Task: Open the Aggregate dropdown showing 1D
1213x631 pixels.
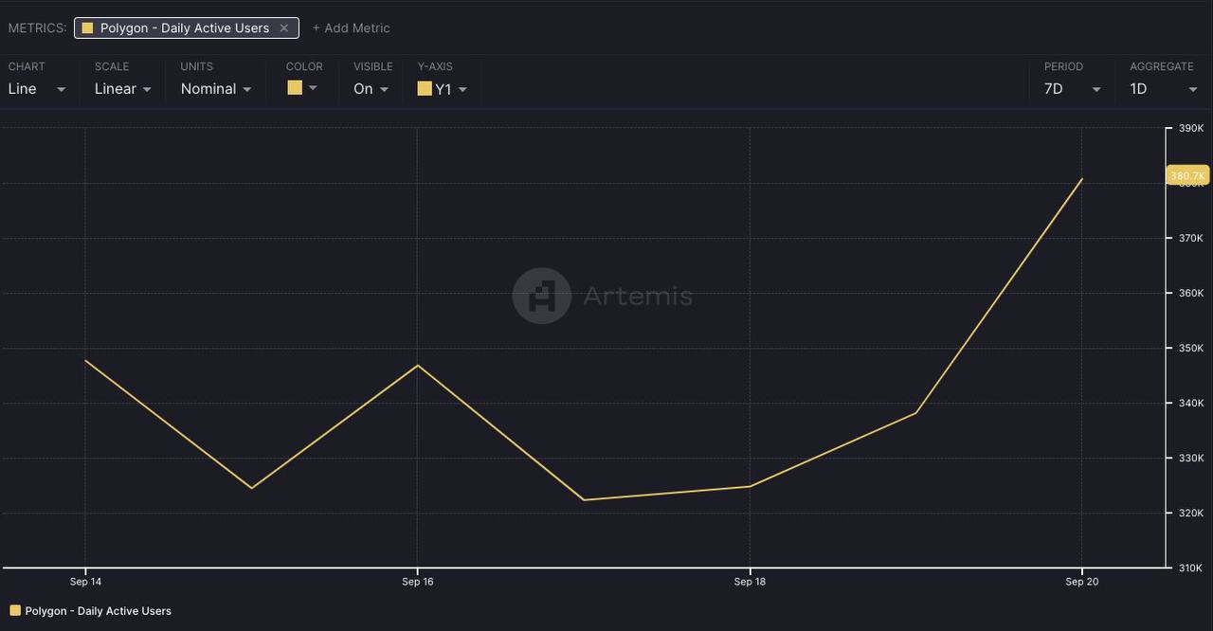Action: pos(1163,89)
